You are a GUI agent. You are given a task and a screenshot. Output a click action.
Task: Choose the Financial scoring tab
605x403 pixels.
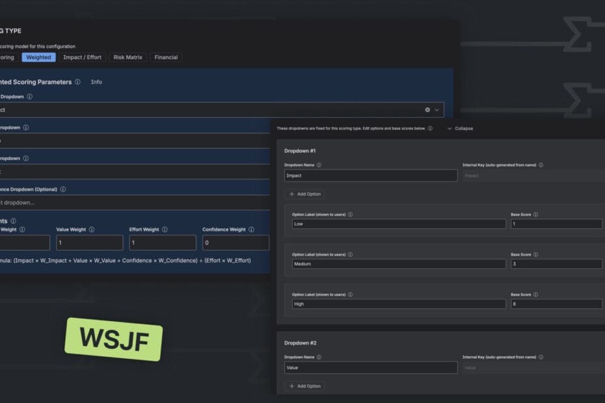tap(166, 57)
